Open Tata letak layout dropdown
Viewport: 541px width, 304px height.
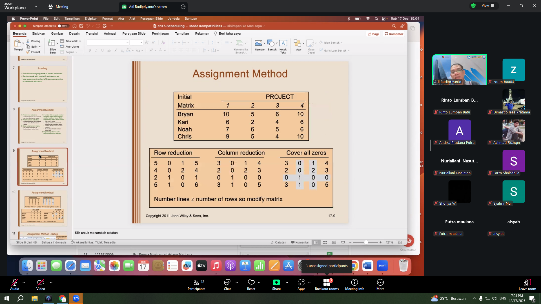70,41
